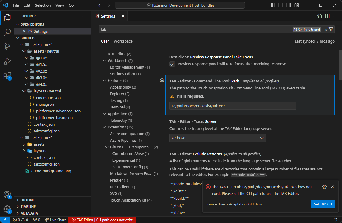Click Live Share in status bar
Screen dimensions: 342x223
pyautogui.click(x=55, y=220)
